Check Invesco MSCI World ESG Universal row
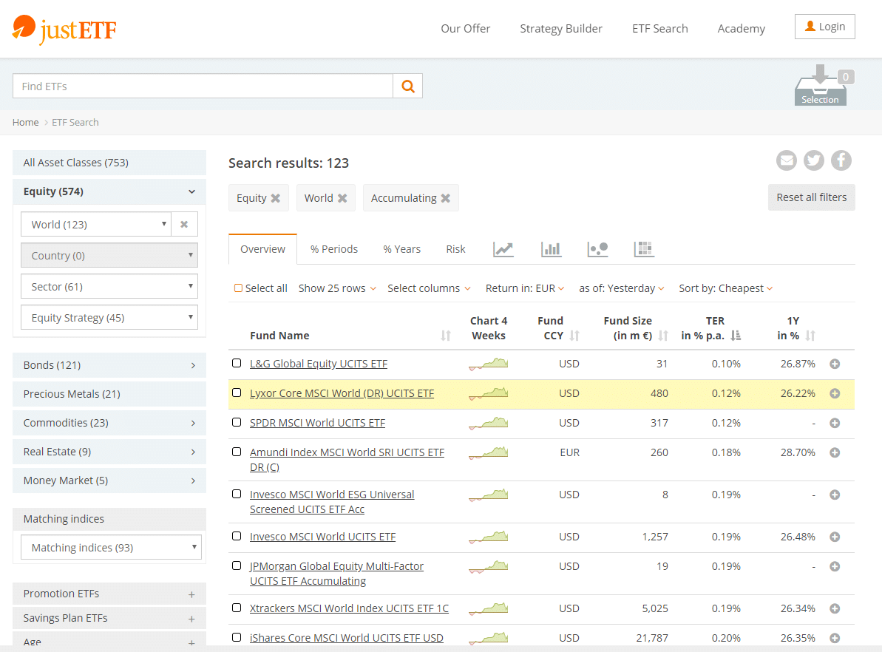The width and height of the screenshot is (882, 652). pyautogui.click(x=237, y=494)
